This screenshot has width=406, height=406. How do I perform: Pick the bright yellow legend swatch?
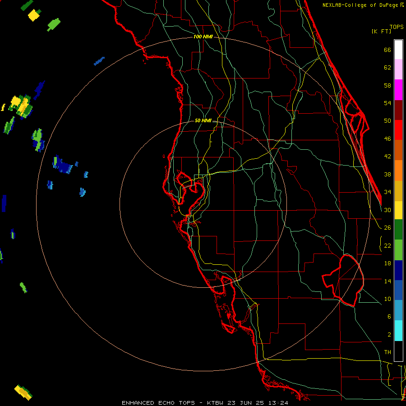pyautogui.click(x=398, y=210)
